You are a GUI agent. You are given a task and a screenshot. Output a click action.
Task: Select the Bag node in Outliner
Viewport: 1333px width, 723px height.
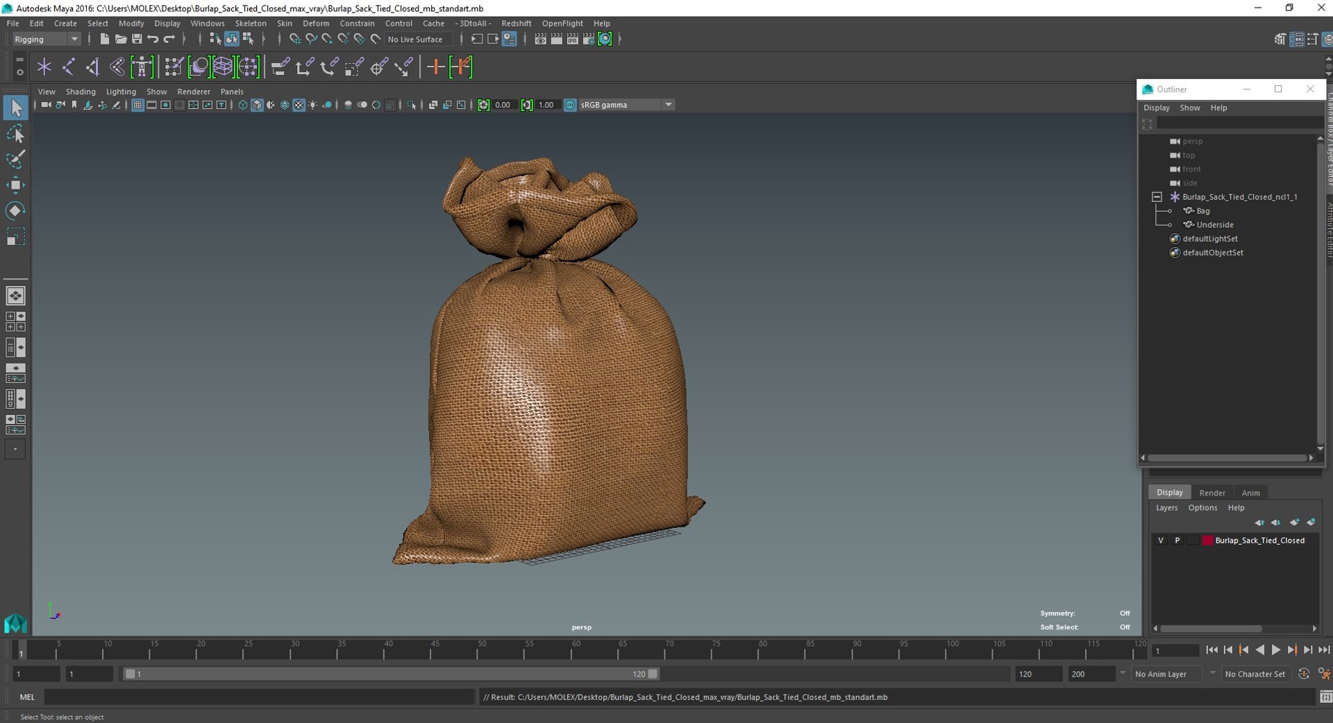click(1203, 211)
